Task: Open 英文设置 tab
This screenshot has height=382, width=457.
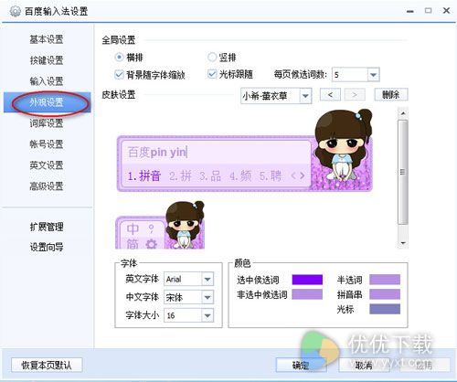Action: [x=47, y=165]
